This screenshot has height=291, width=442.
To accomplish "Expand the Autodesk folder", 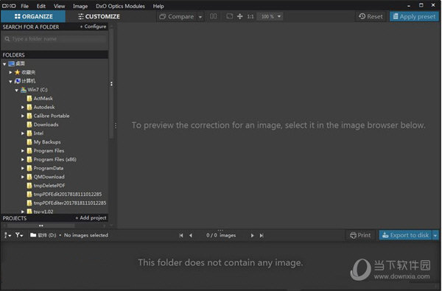I will (x=23, y=107).
